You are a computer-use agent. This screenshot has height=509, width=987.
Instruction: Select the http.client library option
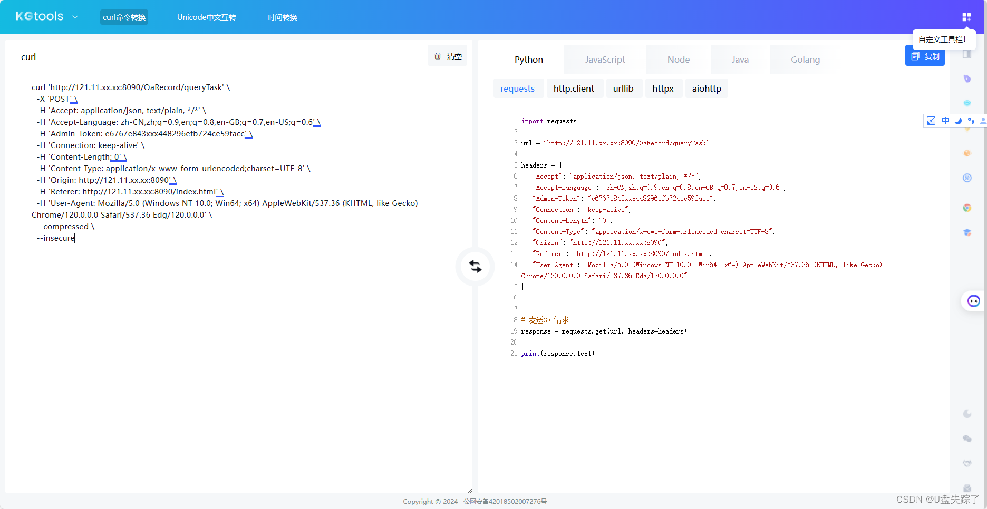574,89
